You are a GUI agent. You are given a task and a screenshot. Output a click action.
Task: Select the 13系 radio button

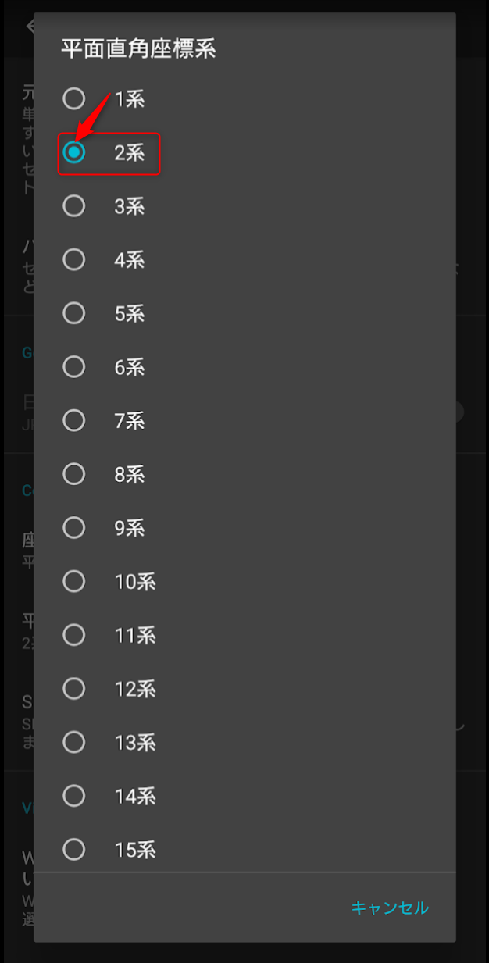pos(74,742)
